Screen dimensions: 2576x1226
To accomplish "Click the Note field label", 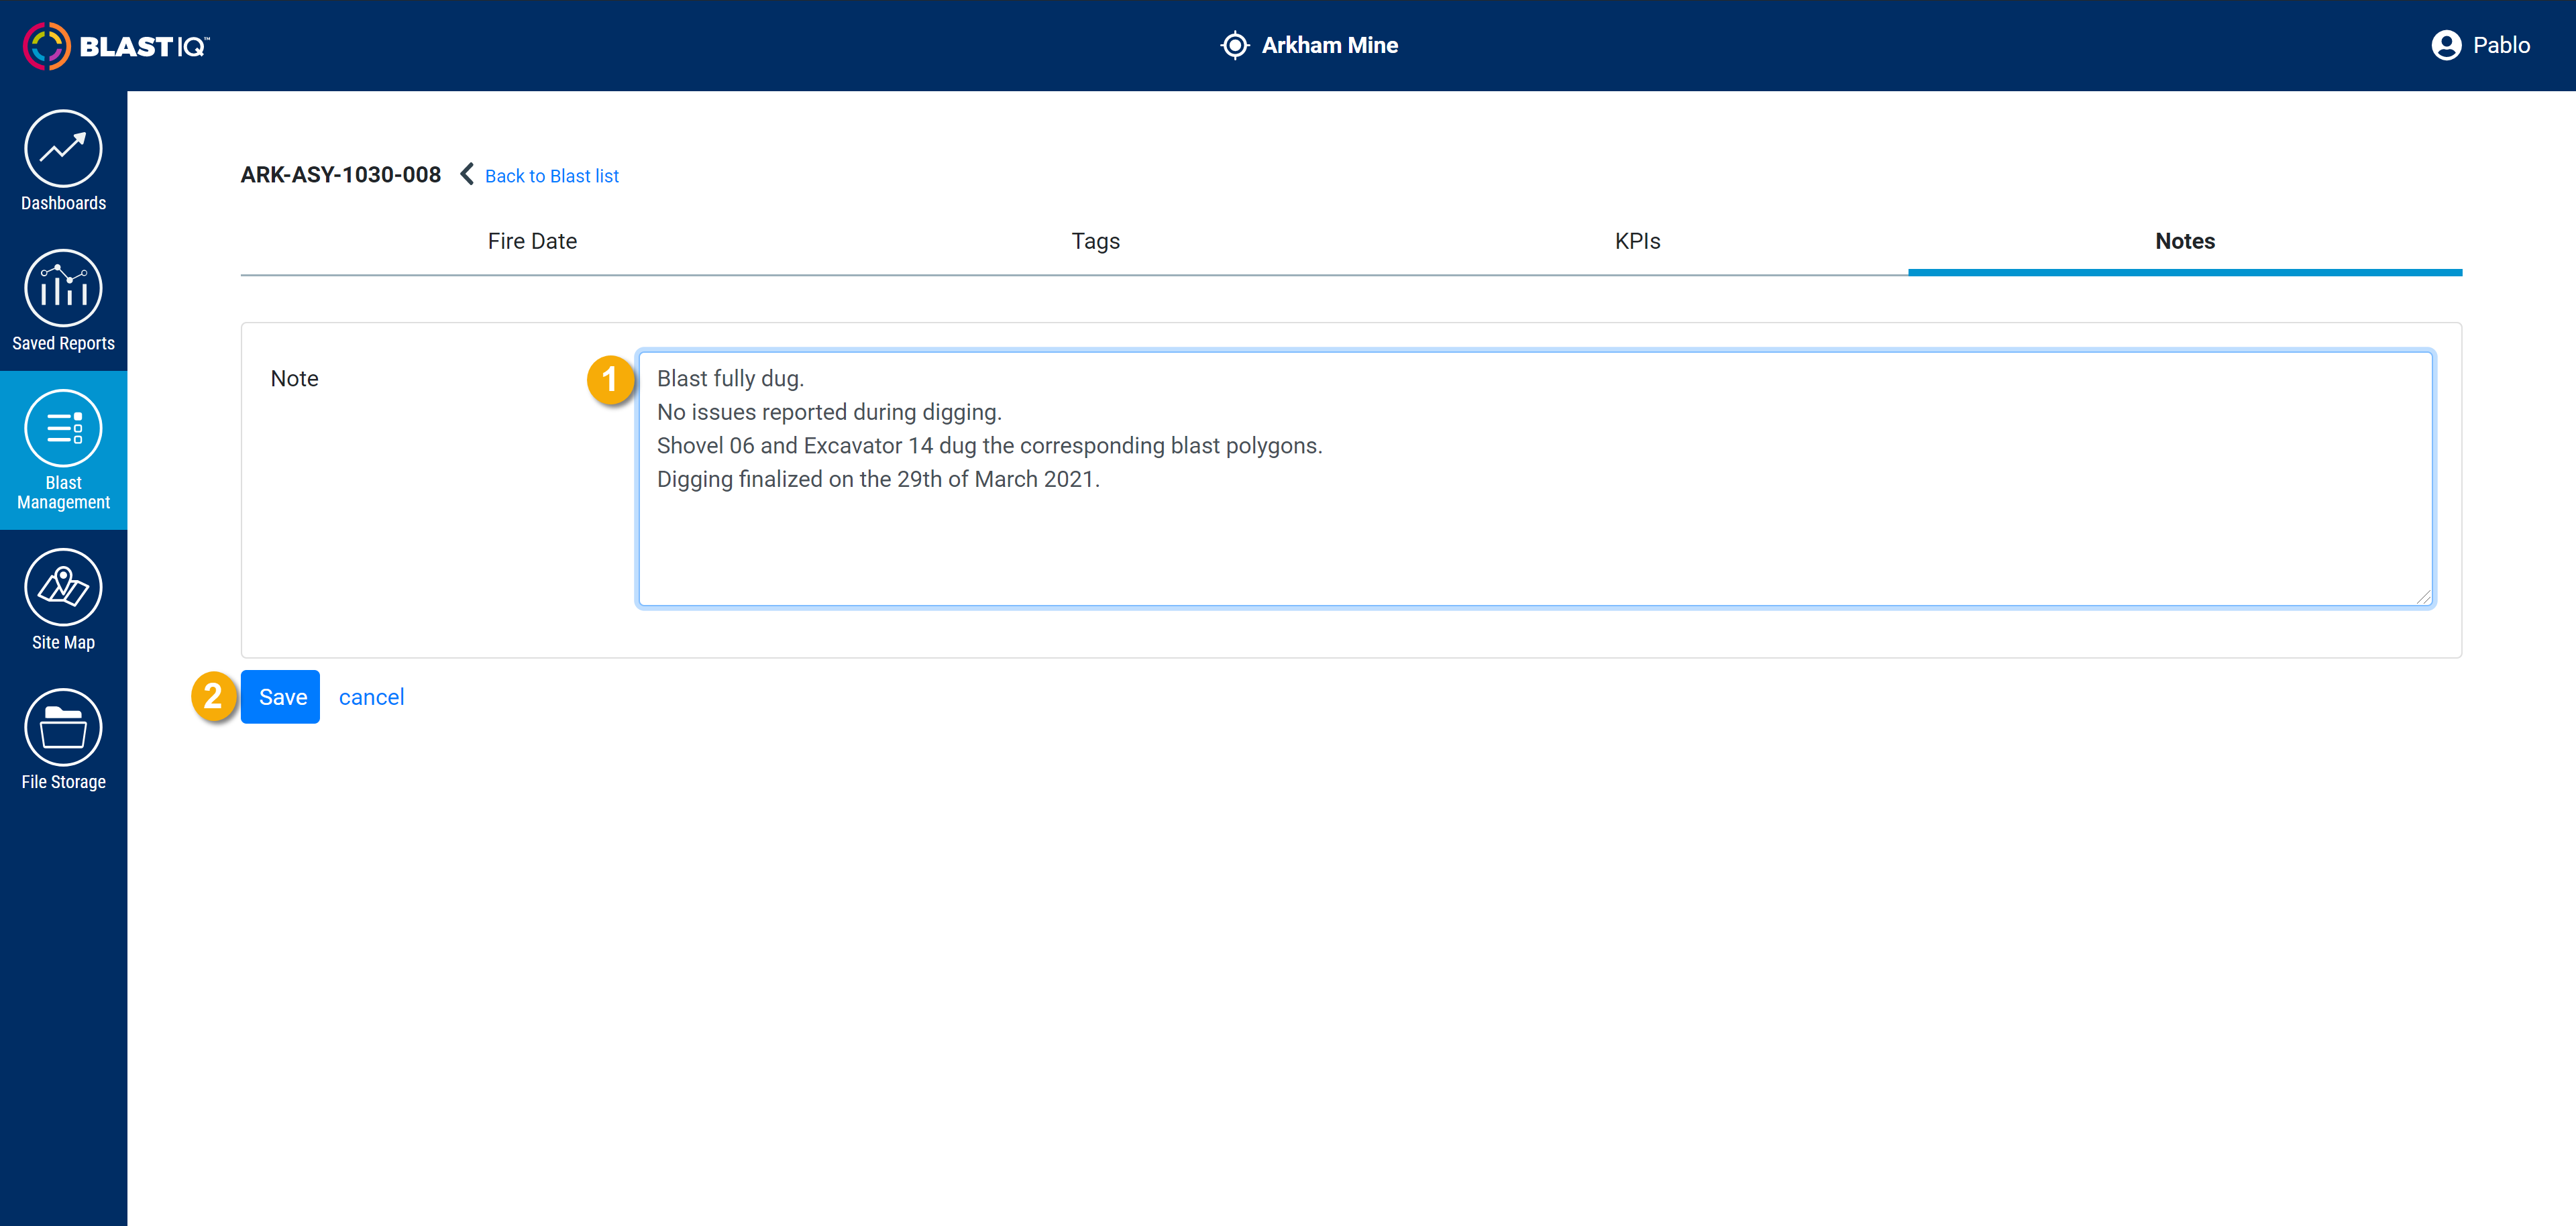I will pyautogui.click(x=294, y=379).
